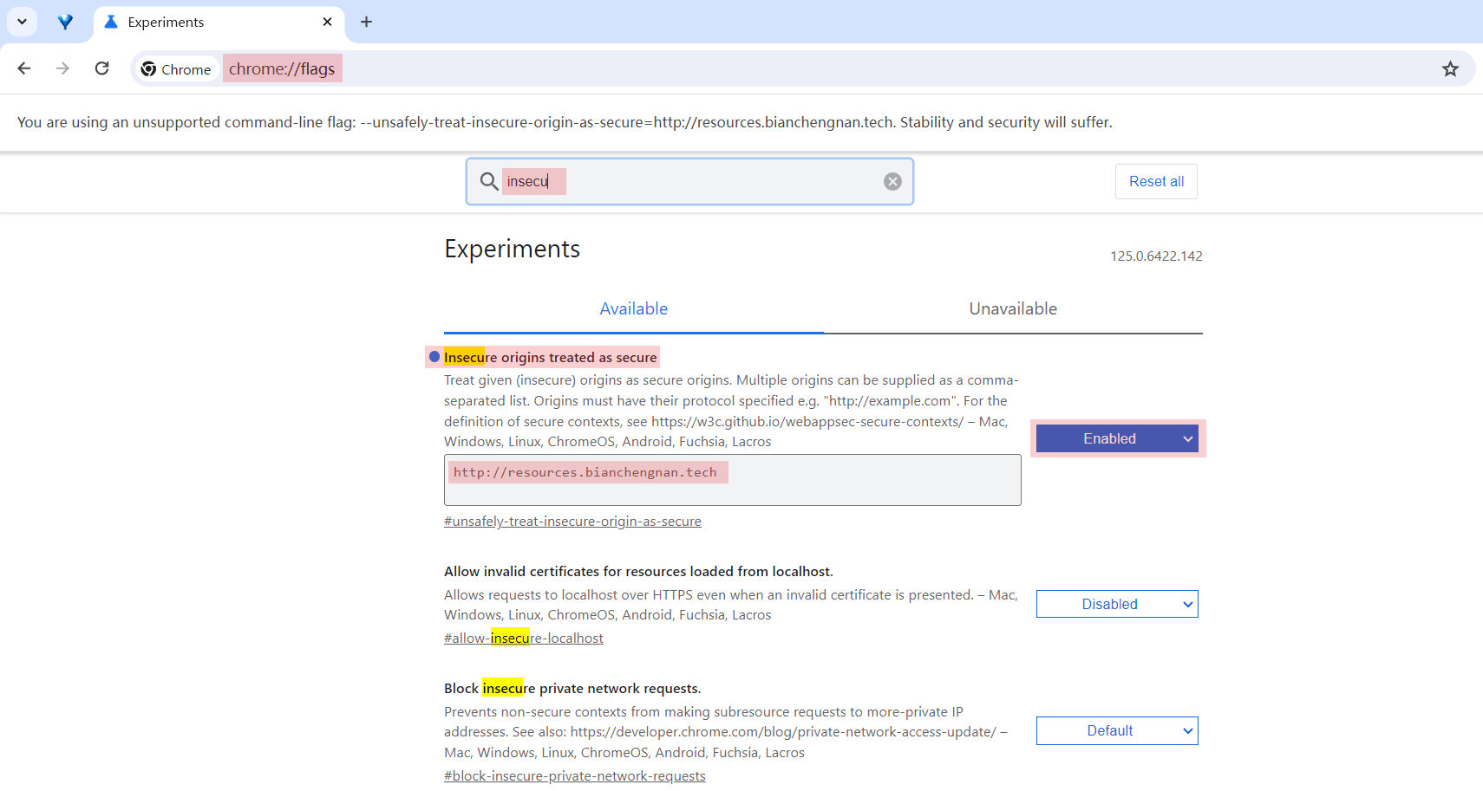Open the unsafely-treat-insecure-origin-as-secure link
Screen dimensions: 1483x791
[572, 521]
